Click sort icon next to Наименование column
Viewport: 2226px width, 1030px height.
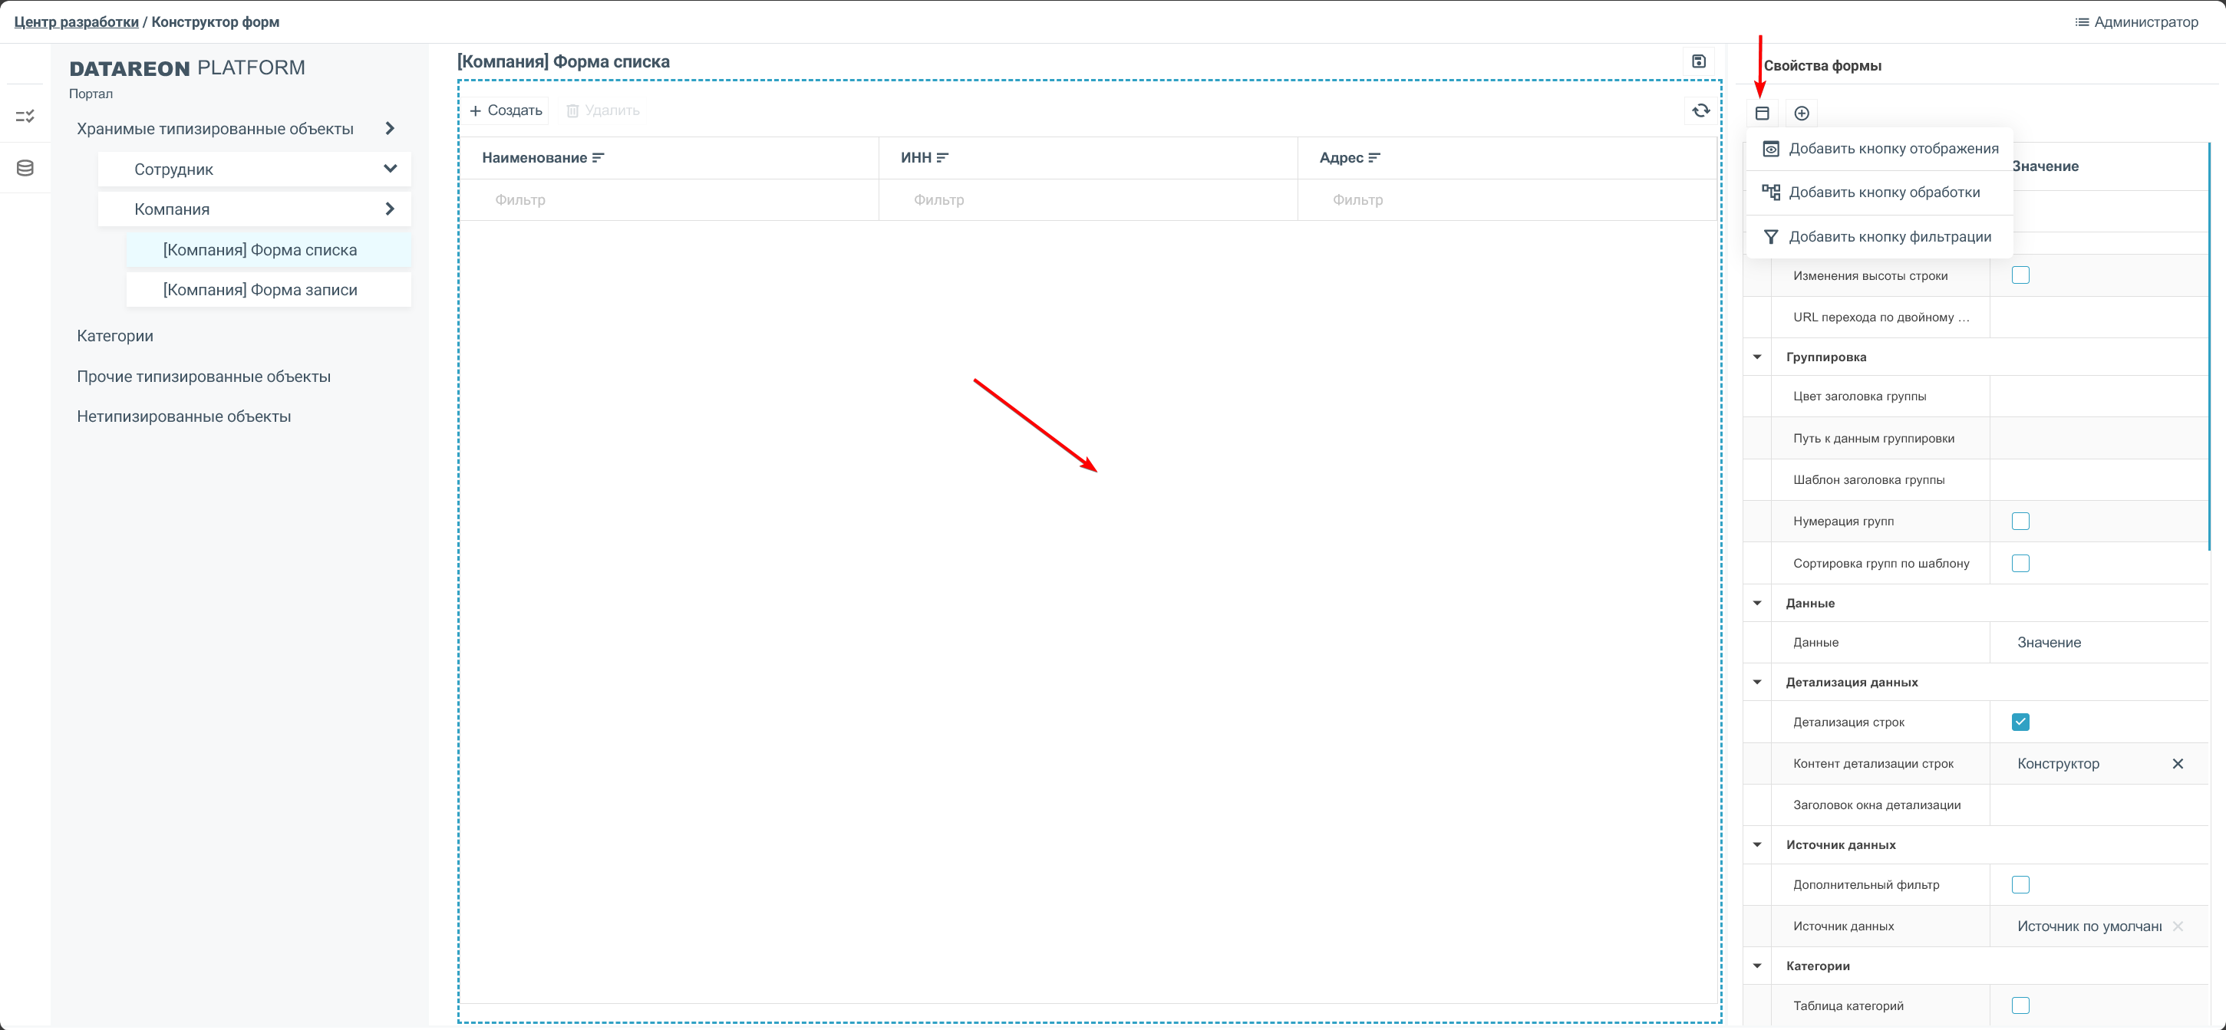tap(598, 158)
